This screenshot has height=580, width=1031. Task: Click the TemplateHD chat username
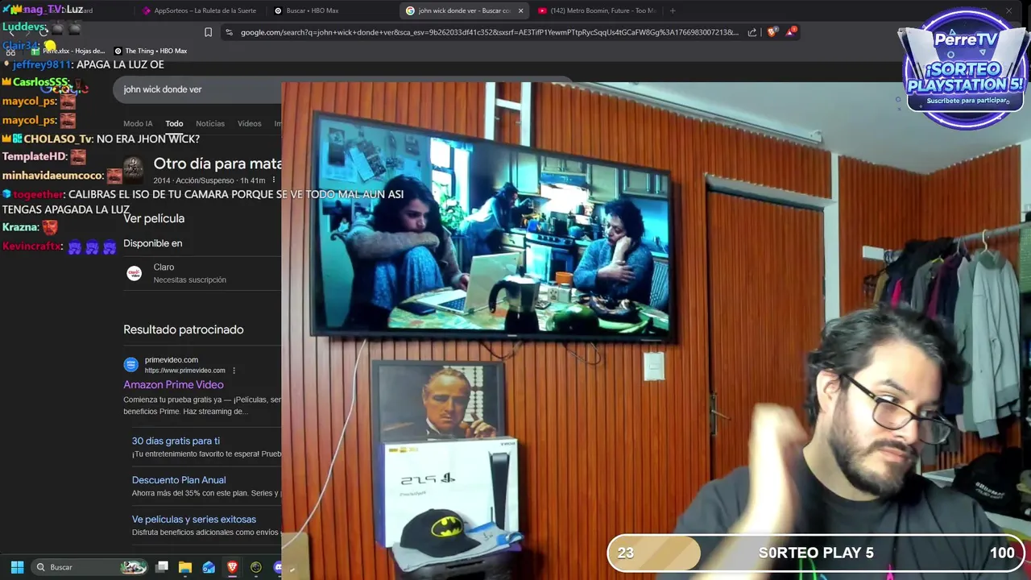coord(34,156)
